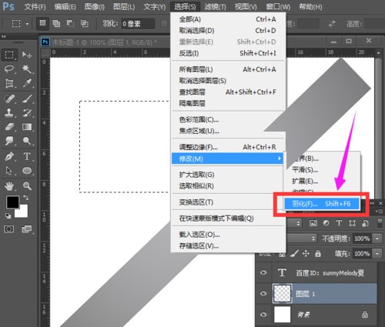
Task: Open the 不透明度 opacity dropdown arrow
Action: click(377, 239)
